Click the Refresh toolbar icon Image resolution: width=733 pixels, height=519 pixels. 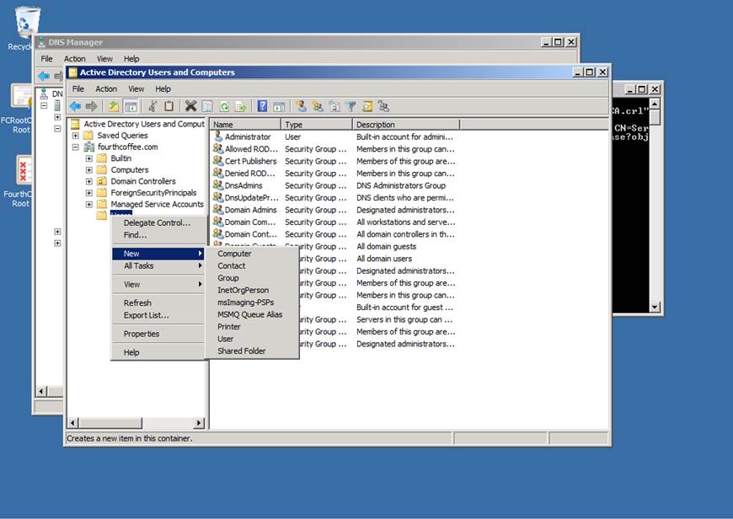point(224,106)
